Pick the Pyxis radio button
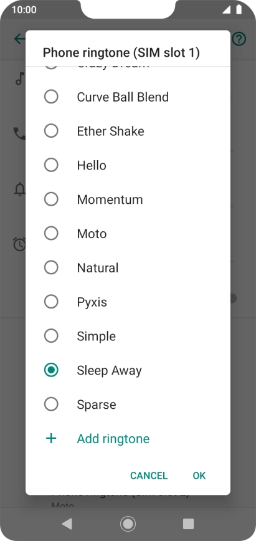256x541 pixels. (x=51, y=302)
